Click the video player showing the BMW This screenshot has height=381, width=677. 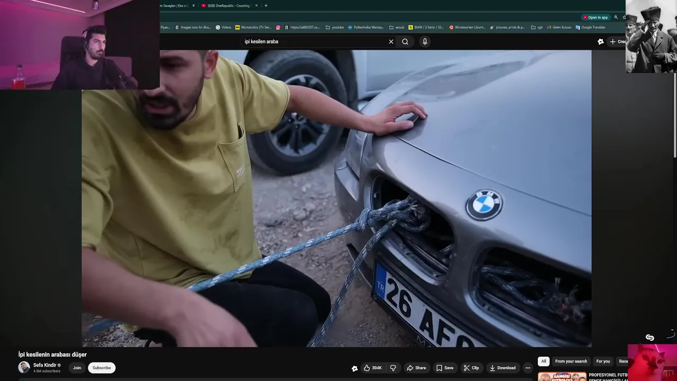coord(336,198)
